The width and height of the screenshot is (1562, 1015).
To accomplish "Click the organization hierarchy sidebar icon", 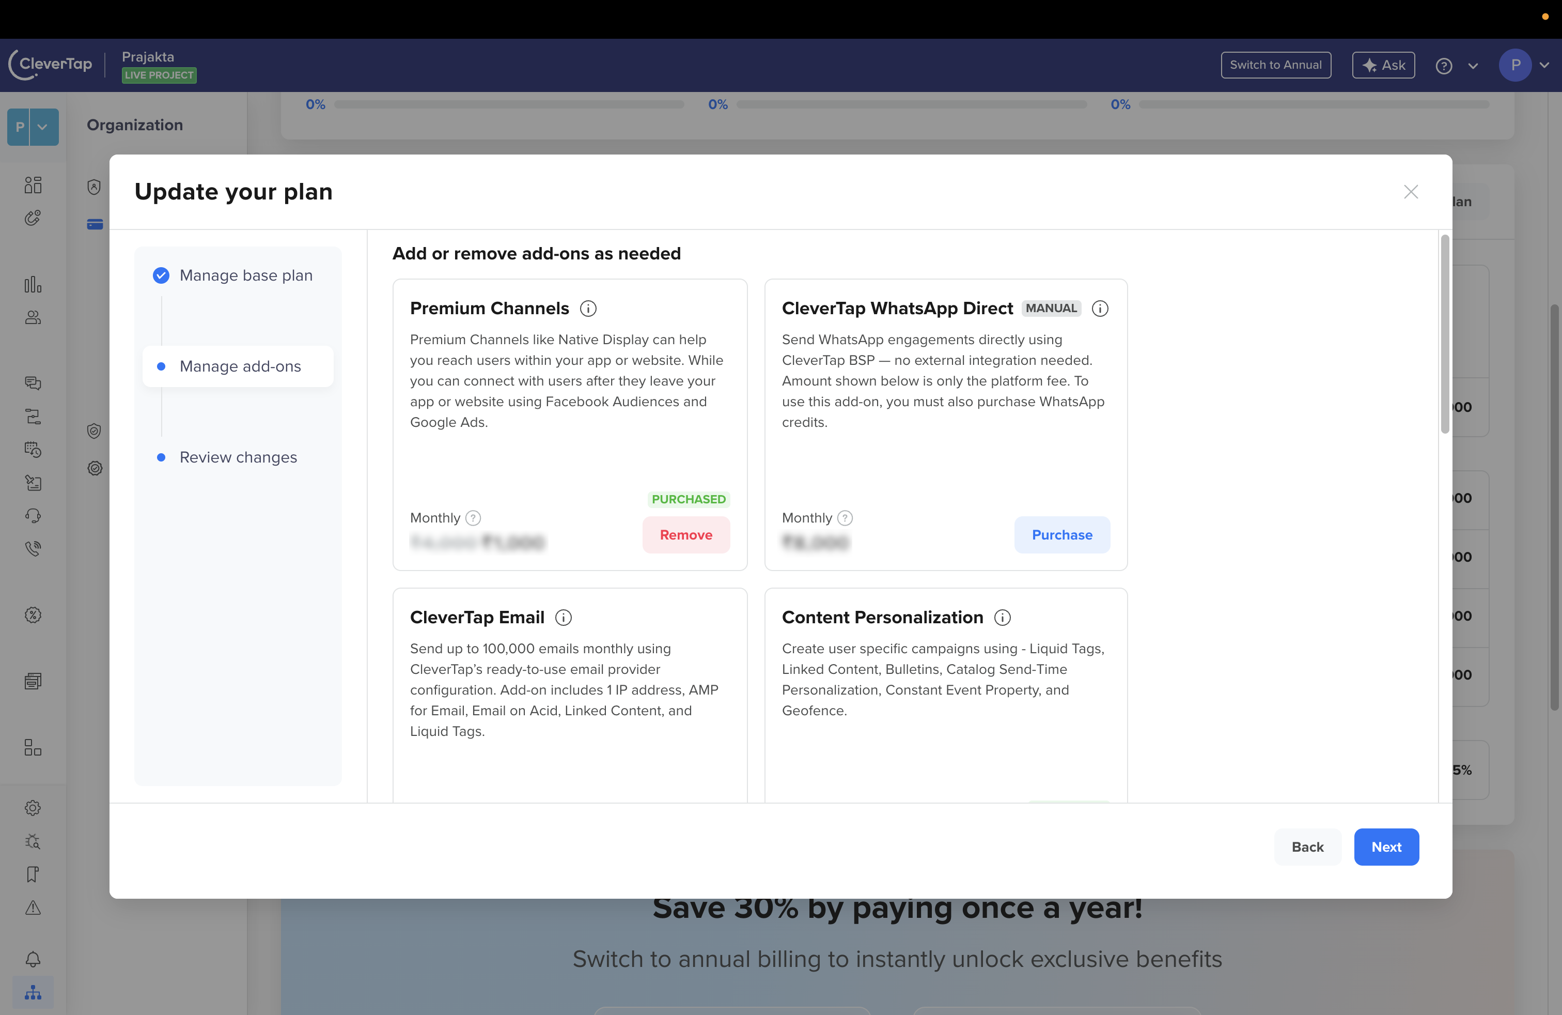I will [33, 993].
